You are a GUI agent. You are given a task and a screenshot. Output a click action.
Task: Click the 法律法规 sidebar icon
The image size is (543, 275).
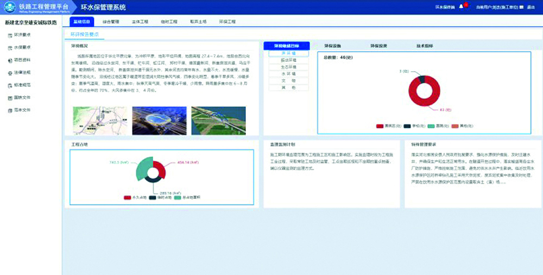click(10, 73)
